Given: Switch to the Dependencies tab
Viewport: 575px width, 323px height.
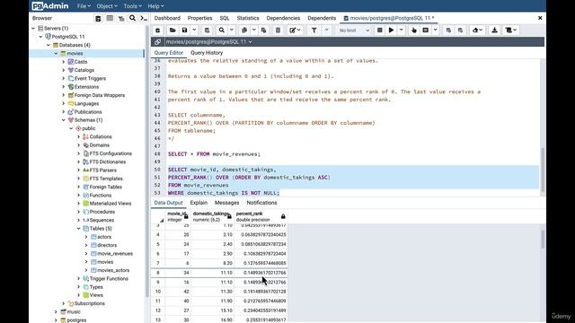Looking at the screenshot, I should click(283, 18).
